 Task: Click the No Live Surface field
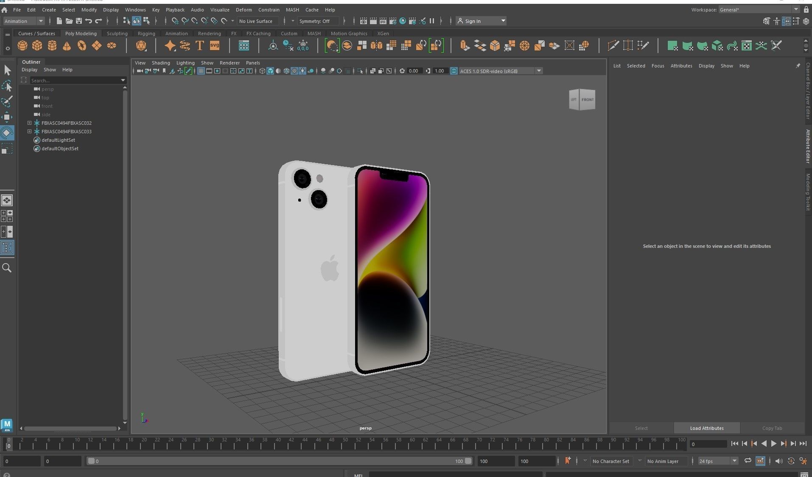click(x=258, y=21)
